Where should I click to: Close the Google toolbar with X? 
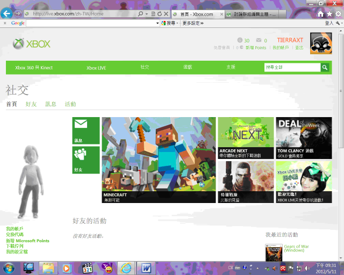[x=5, y=23]
